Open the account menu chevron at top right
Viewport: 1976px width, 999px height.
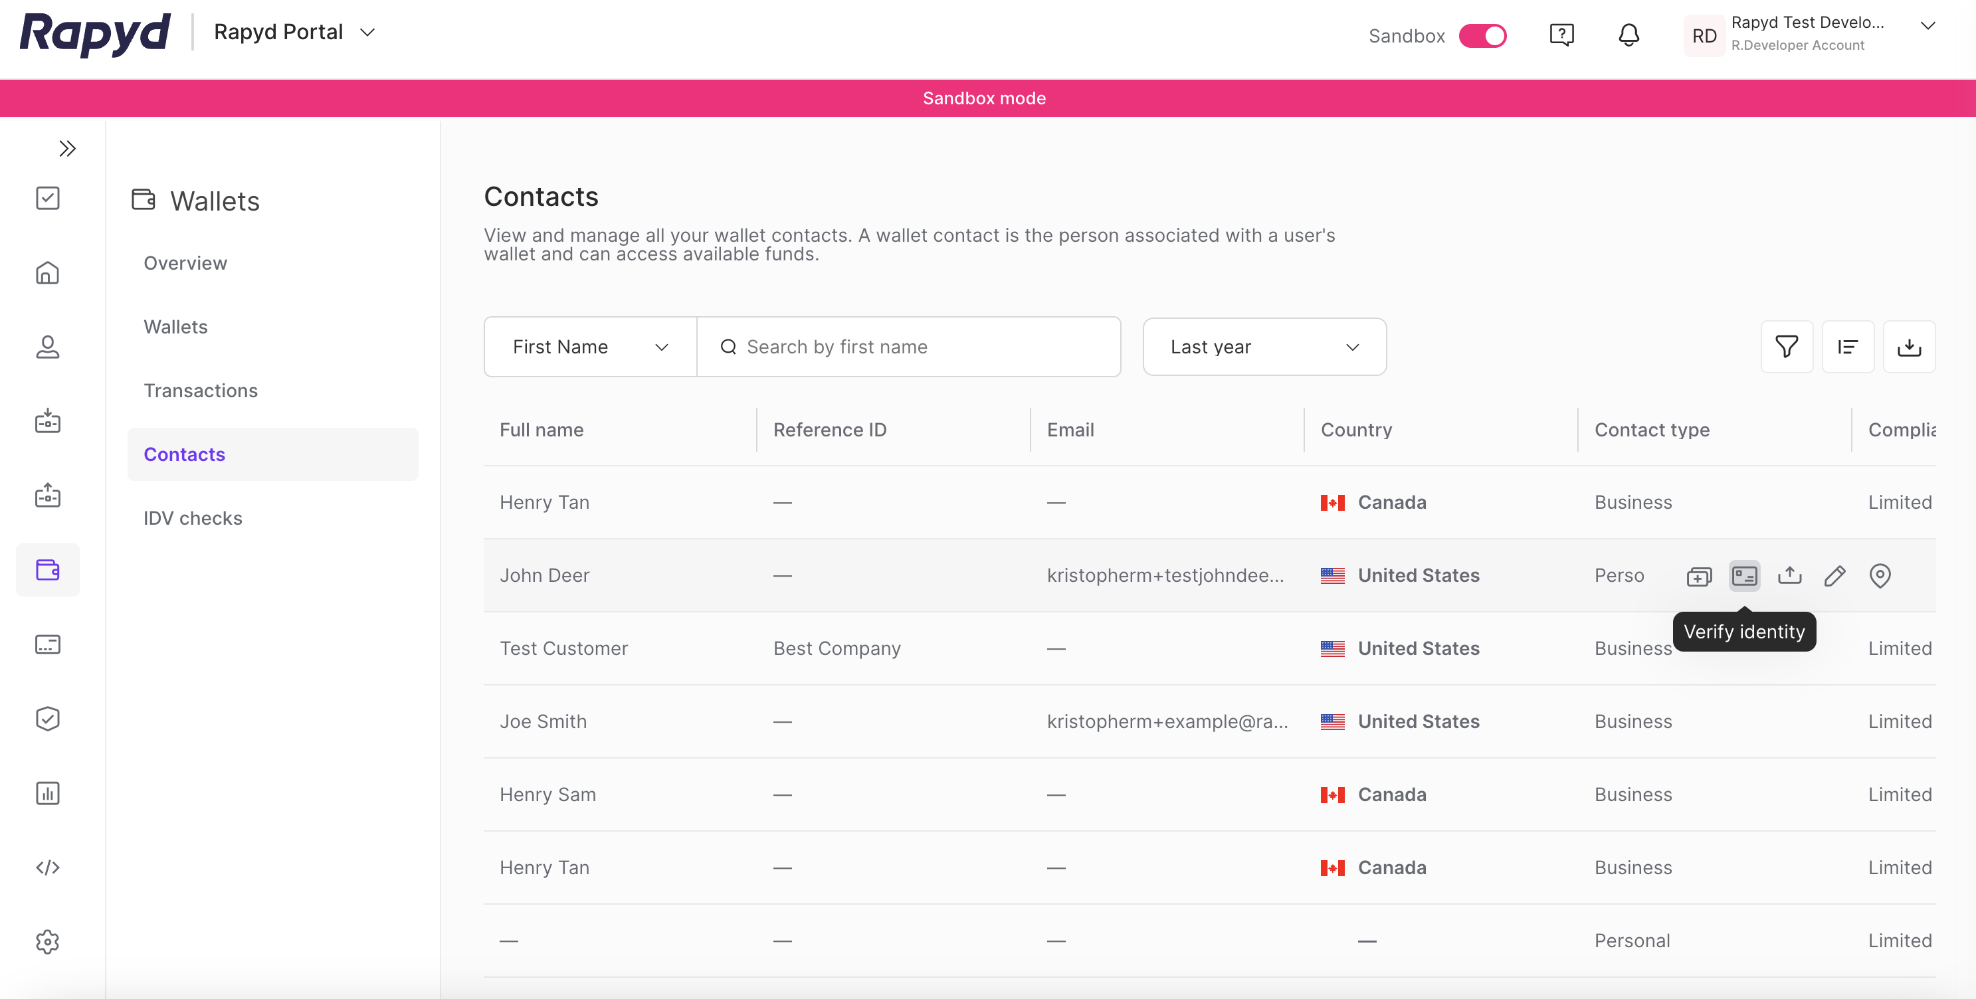(x=1927, y=26)
